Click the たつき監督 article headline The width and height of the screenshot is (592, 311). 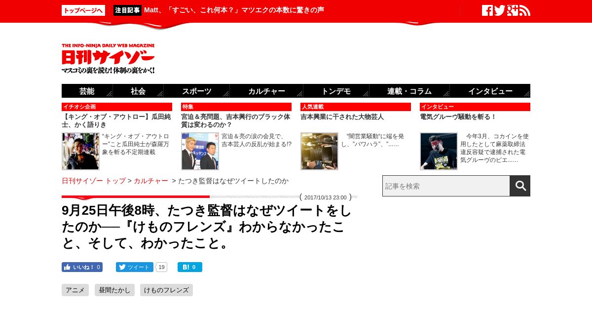click(x=207, y=227)
